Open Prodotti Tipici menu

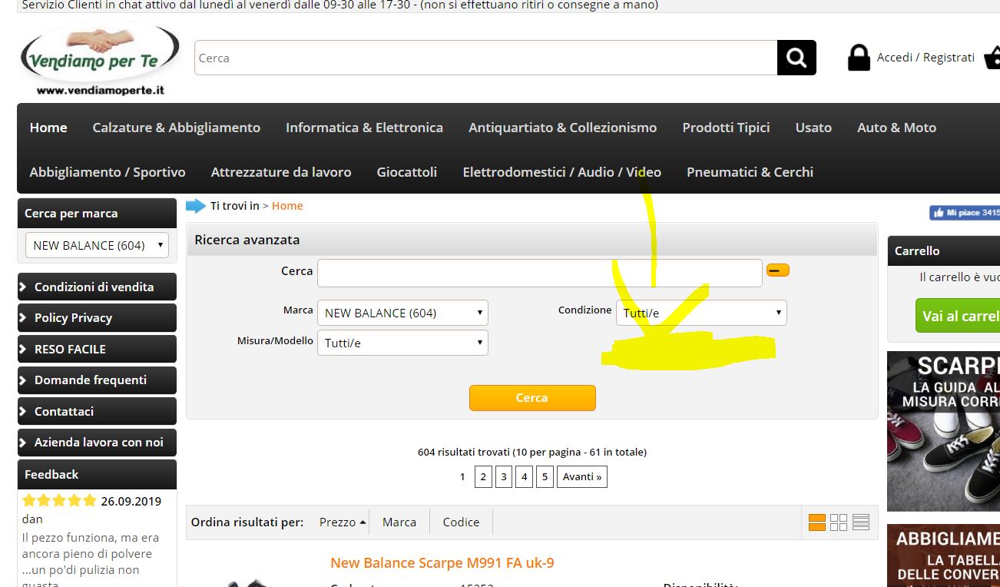[726, 128]
